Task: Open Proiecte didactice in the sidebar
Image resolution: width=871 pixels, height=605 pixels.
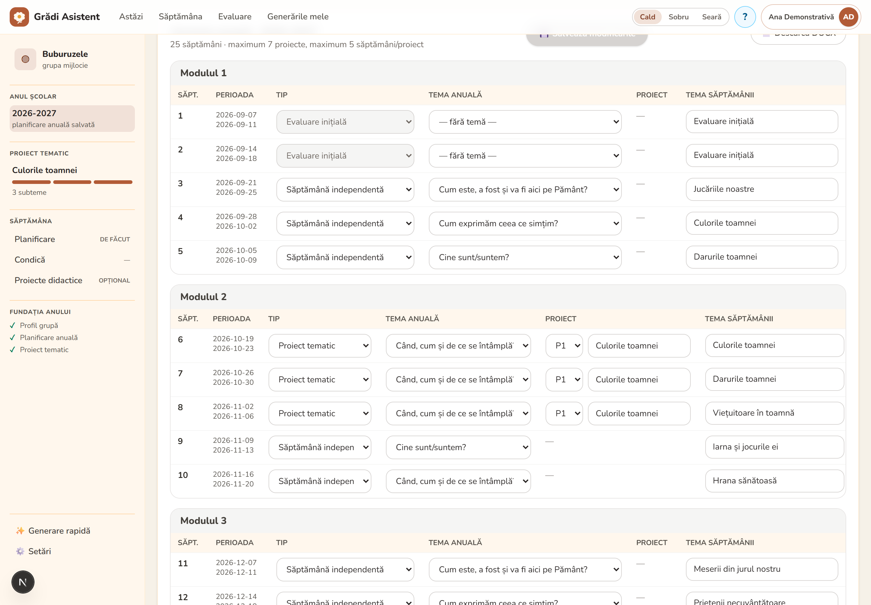Action: coord(72,280)
